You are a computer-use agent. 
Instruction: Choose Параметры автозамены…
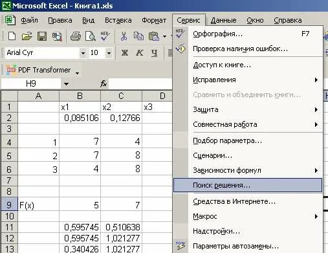click(x=248, y=246)
